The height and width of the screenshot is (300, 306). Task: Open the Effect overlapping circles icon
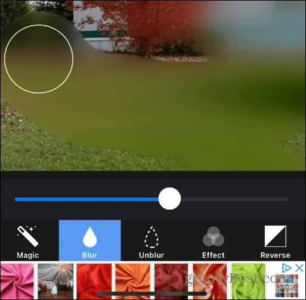pyautogui.click(x=214, y=236)
